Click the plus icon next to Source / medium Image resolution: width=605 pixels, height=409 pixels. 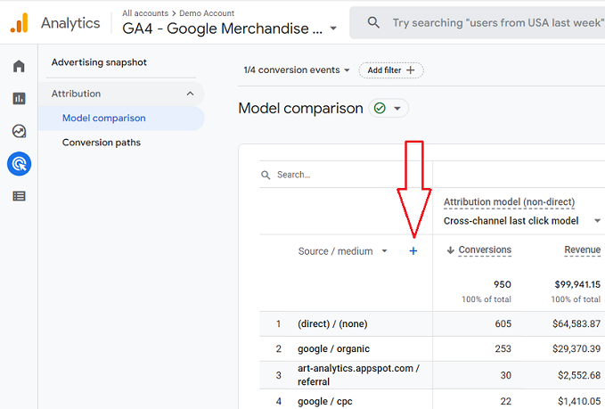(x=413, y=251)
